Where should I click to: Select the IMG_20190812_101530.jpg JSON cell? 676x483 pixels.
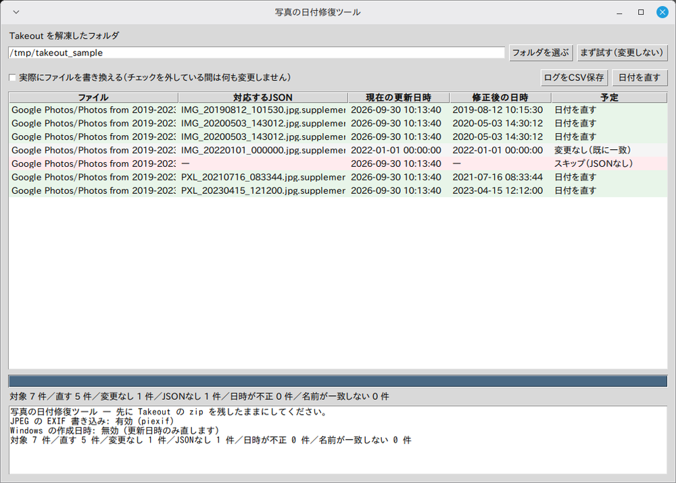pyautogui.click(x=263, y=110)
